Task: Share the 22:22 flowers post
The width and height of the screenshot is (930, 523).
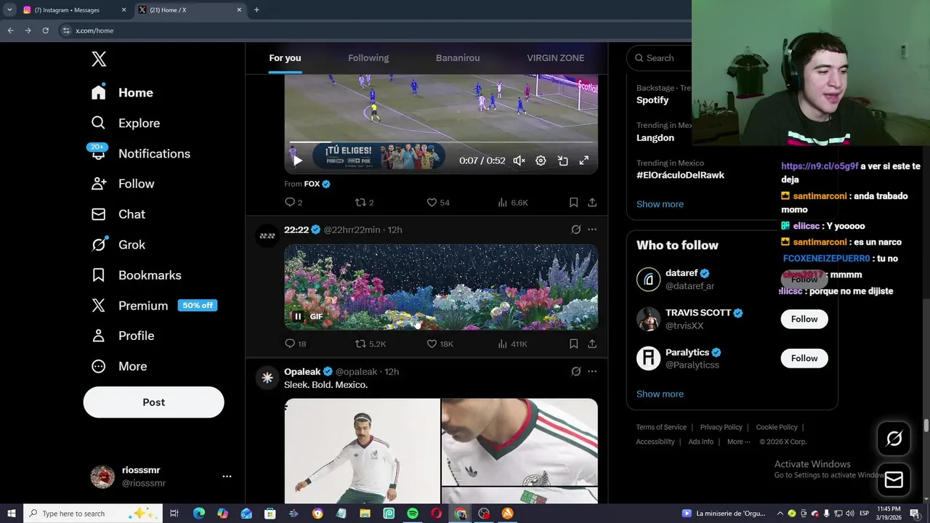Action: [592, 344]
